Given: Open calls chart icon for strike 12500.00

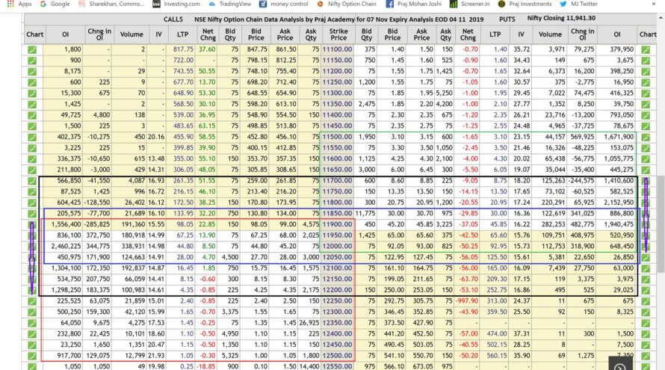Looking at the screenshot, I should click(32, 357).
